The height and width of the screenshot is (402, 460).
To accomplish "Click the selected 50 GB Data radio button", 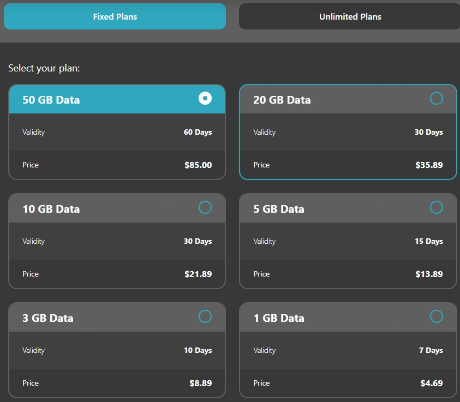I will 205,98.
